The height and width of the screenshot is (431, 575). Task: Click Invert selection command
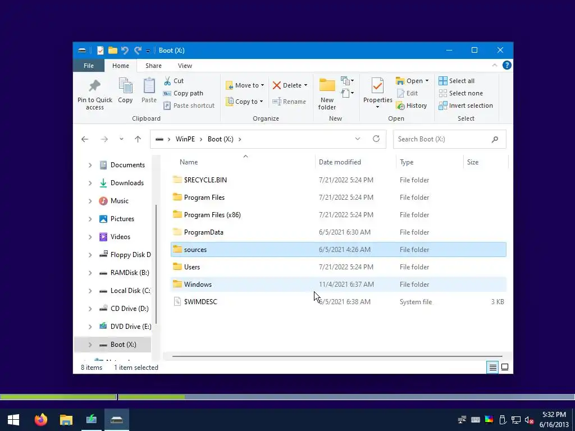[x=466, y=106]
